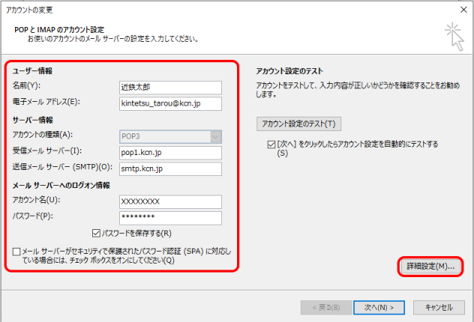Click the アカウント設定のテスト(T) button
Screen dimensions: 474x322
(x=298, y=124)
